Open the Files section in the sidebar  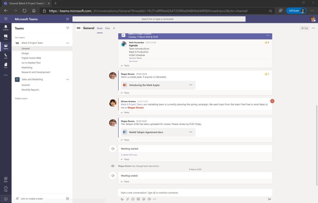6,65
